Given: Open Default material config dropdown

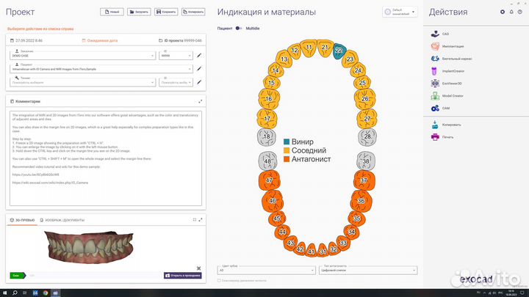Looking at the screenshot, I should point(400,12).
